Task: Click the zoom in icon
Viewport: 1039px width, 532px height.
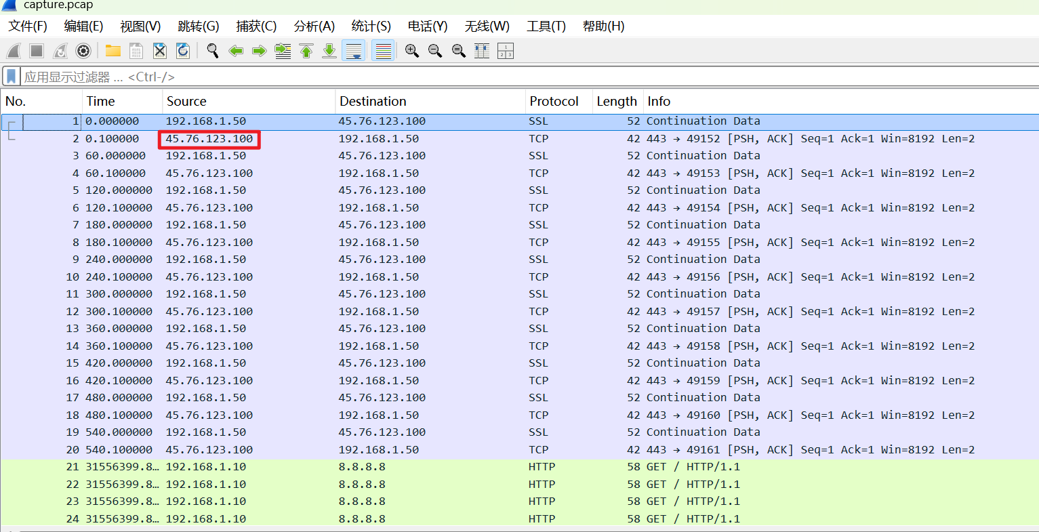Action: [411, 51]
